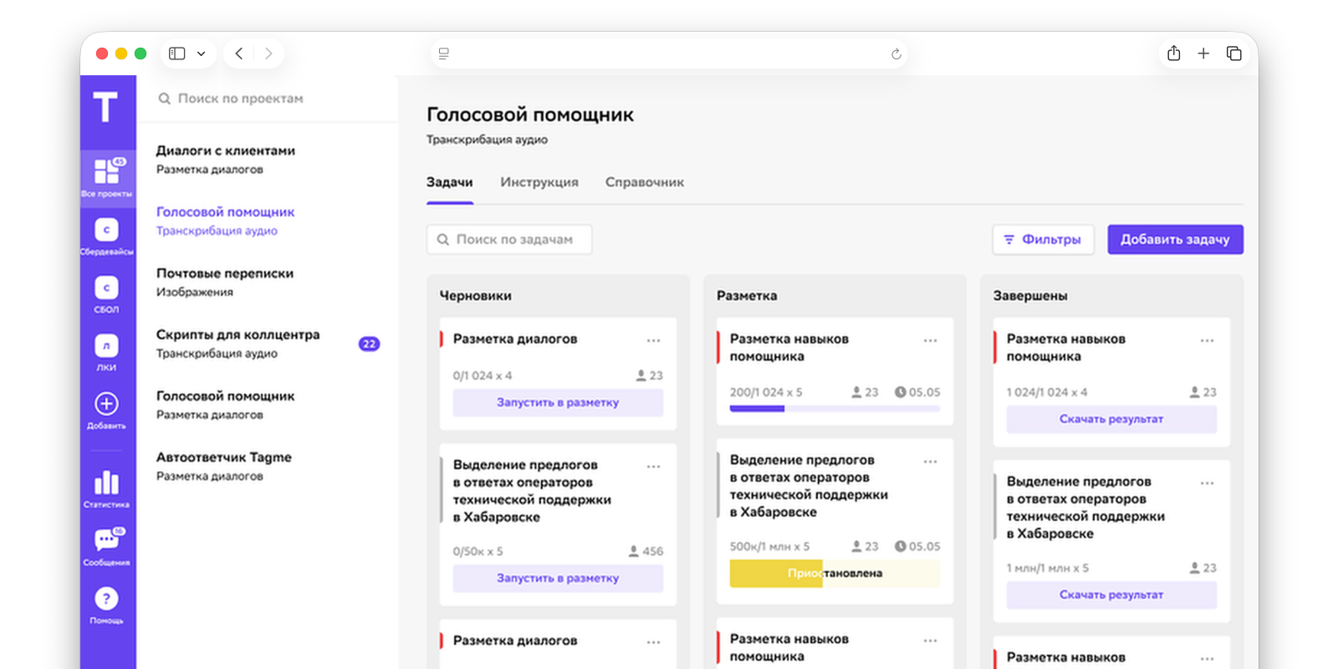The width and height of the screenshot is (1338, 669).
Task: Click the Завершены column header
Action: pyautogui.click(x=1030, y=296)
